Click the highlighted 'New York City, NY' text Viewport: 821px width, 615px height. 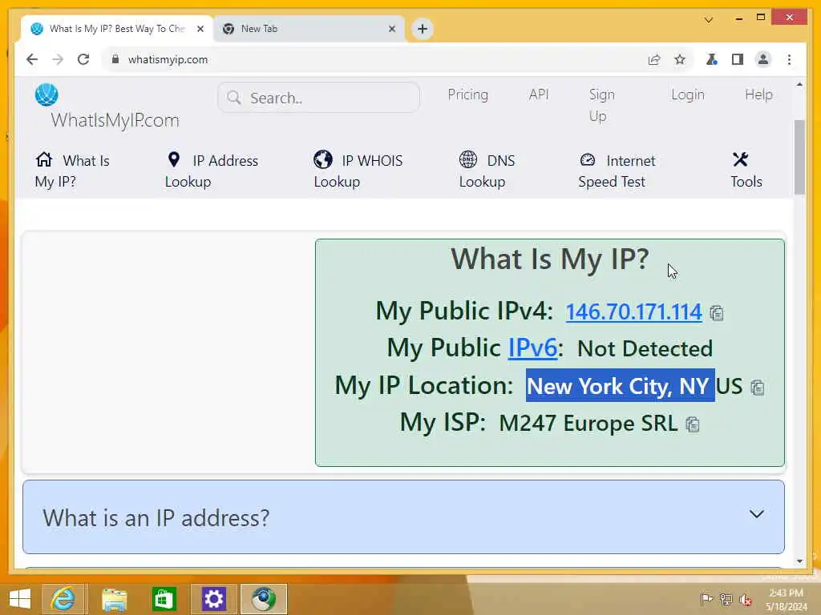[620, 386]
